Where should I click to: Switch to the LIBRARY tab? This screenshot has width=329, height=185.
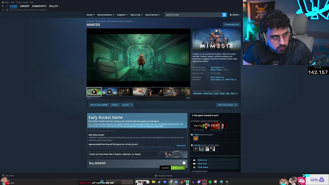tap(25, 6)
